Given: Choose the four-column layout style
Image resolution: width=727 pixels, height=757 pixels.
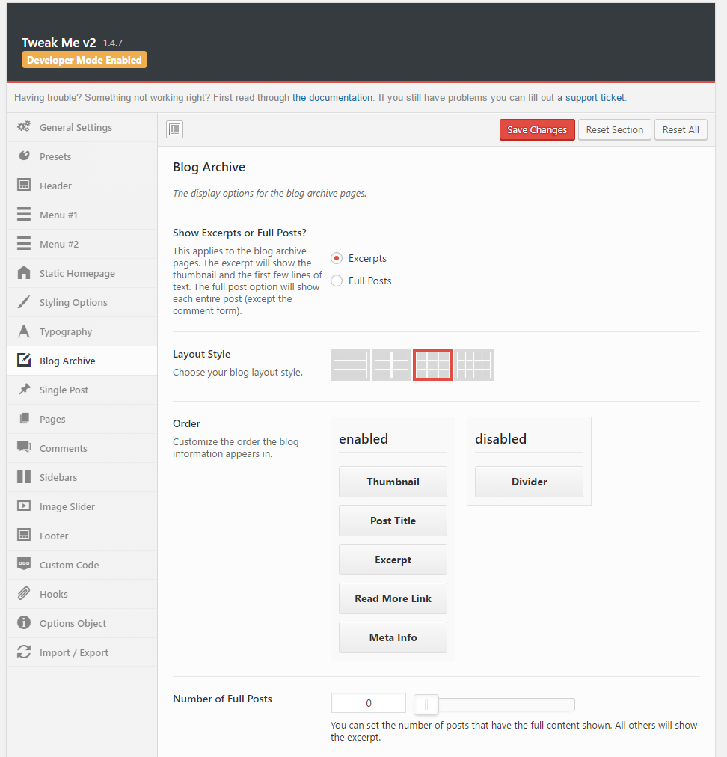Looking at the screenshot, I should tap(474, 365).
